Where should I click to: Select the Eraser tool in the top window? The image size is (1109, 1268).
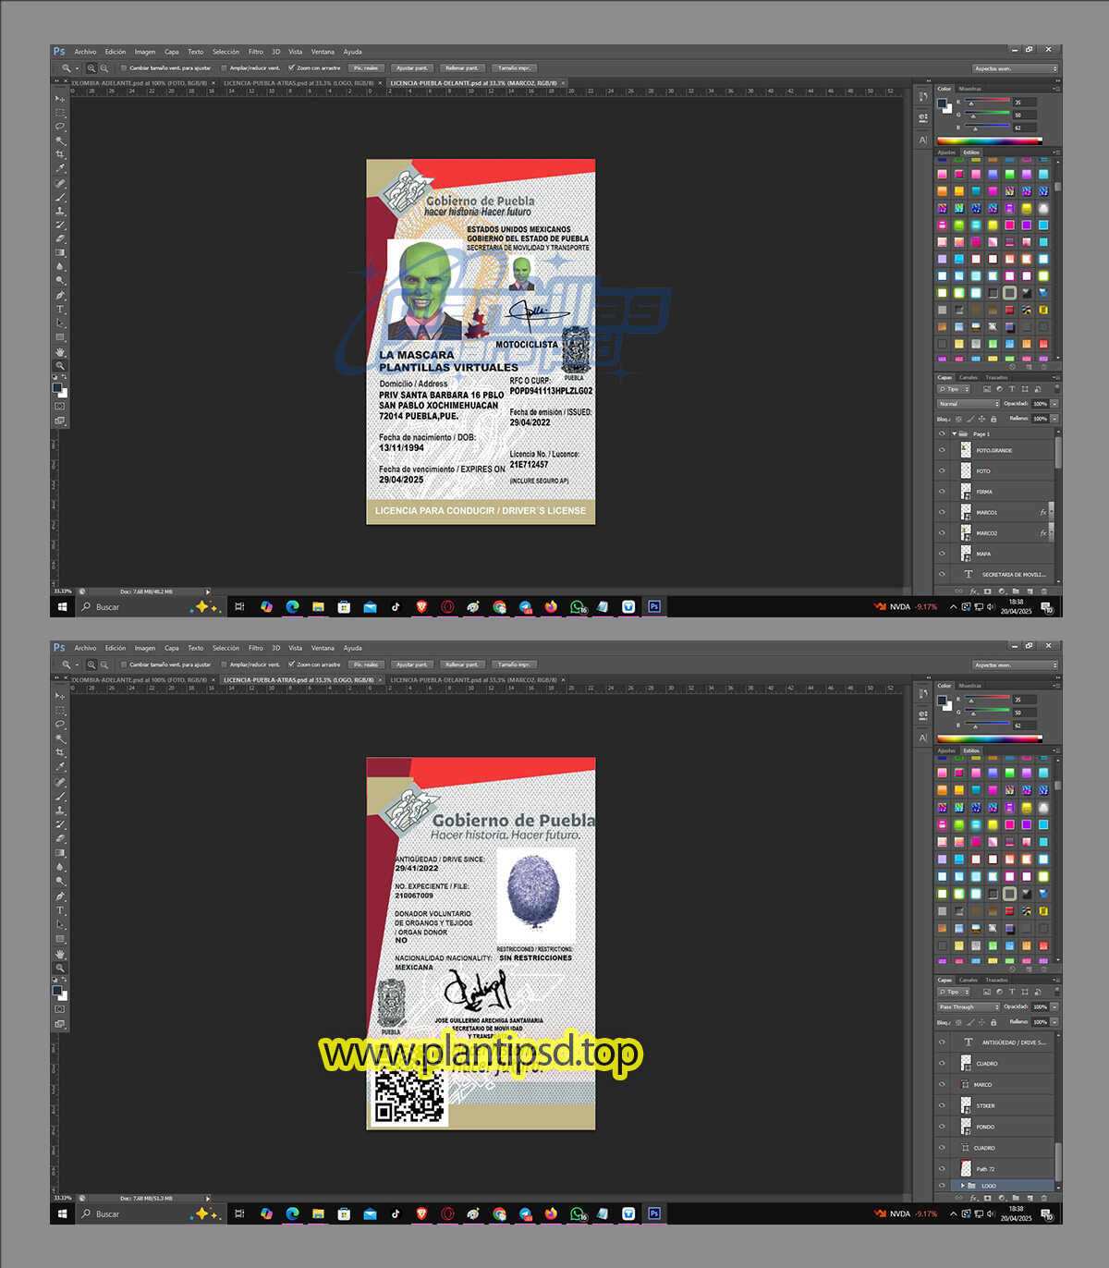pos(60,238)
